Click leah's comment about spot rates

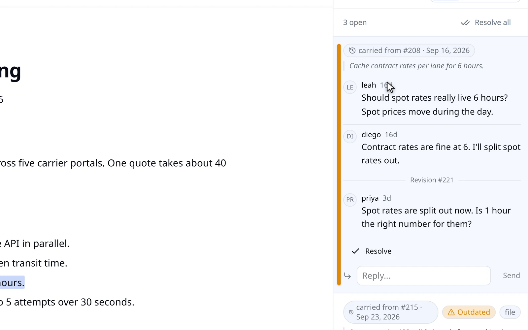coord(435,105)
